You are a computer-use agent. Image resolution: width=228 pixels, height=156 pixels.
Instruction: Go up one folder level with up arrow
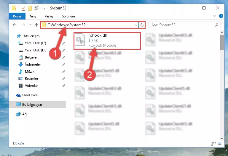(36, 25)
